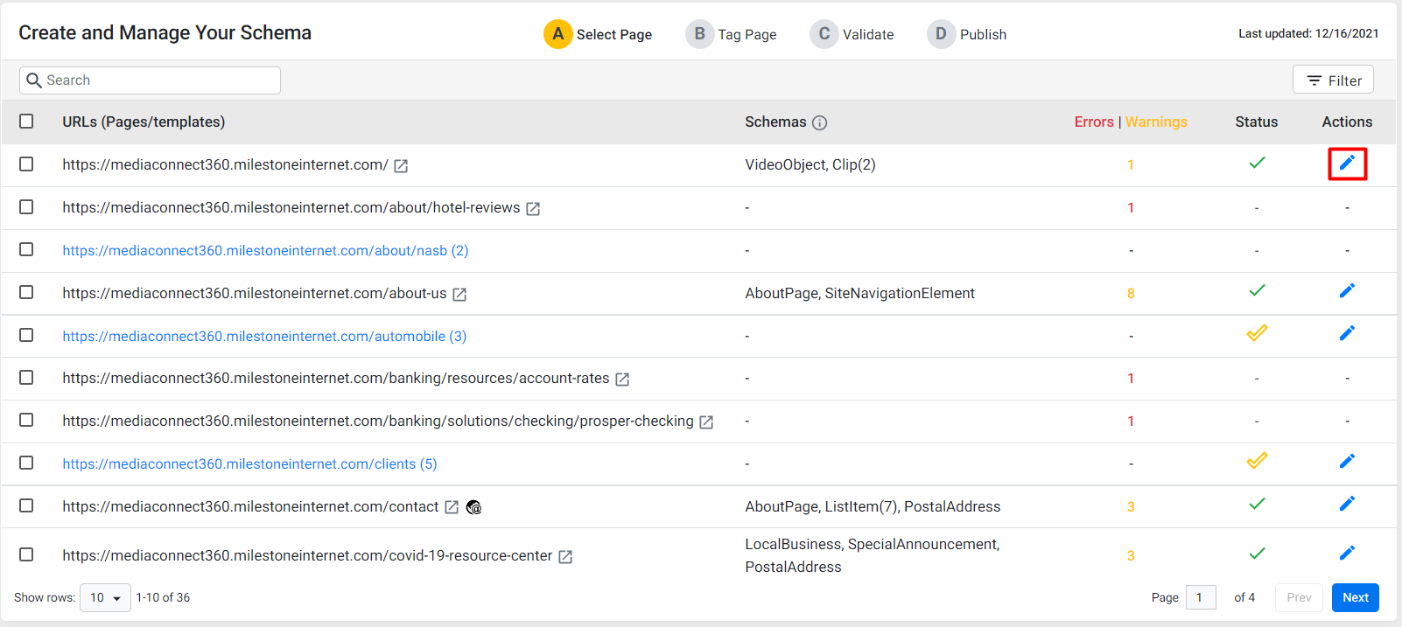Go to step A Select Page

(598, 34)
